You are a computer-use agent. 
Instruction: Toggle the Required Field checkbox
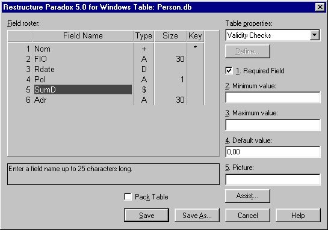tap(229, 70)
